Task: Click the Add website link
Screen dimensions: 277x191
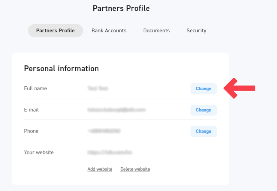Action: (100, 169)
